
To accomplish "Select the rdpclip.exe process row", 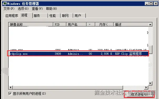I will [x=79, y=54].
